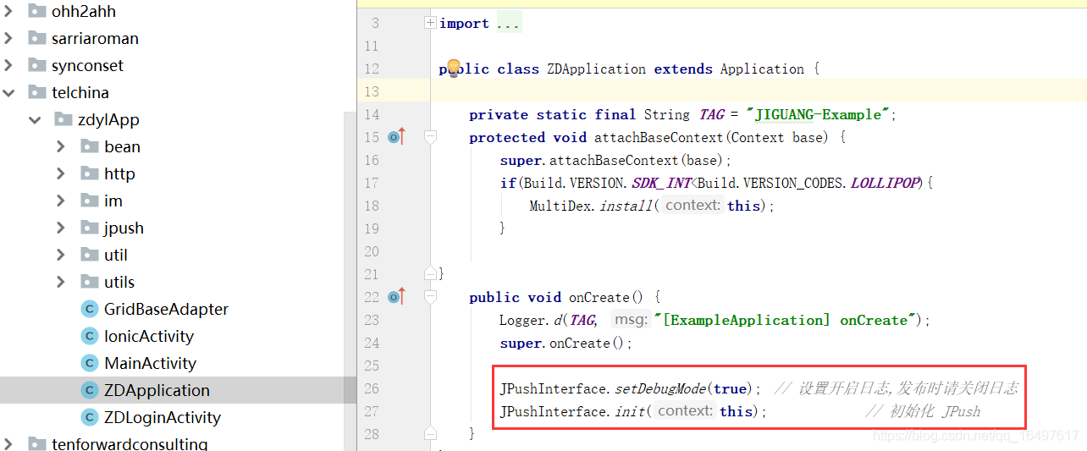Click the bean folder icon
This screenshot has width=1087, height=451.
[x=90, y=146]
